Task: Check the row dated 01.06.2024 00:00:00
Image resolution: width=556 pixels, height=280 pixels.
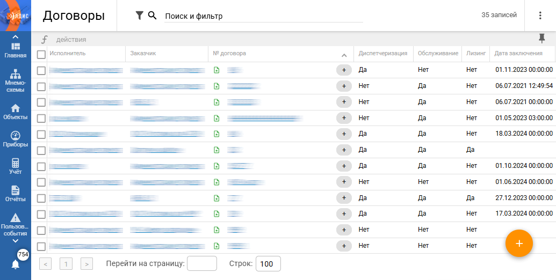Action: pos(41,182)
